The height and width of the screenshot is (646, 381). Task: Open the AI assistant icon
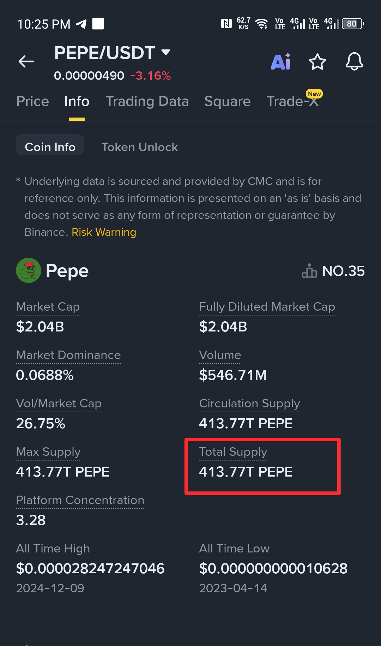click(x=281, y=62)
